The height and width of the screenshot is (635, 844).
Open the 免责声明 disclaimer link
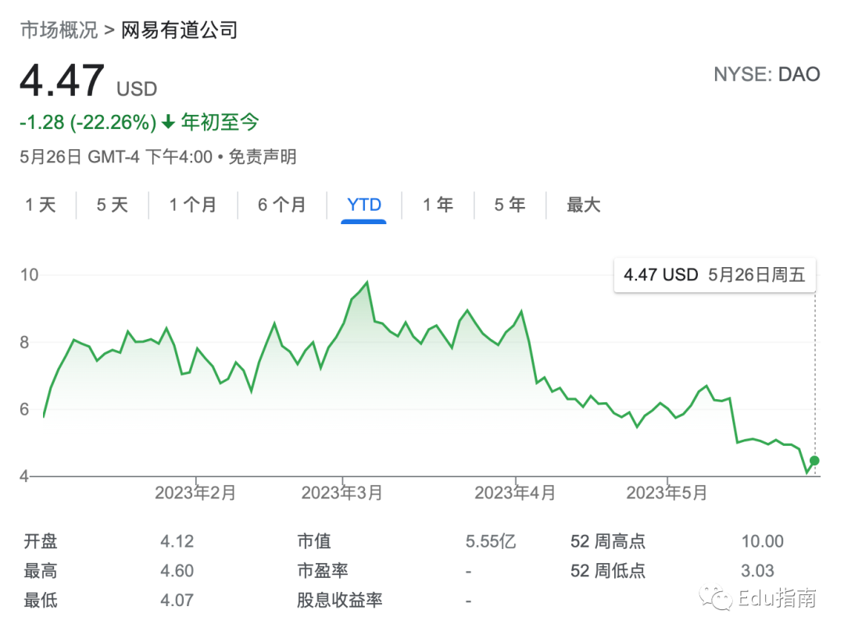click(x=263, y=157)
